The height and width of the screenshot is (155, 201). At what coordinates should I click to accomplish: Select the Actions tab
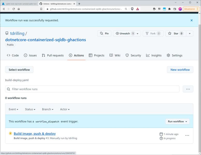point(76,56)
